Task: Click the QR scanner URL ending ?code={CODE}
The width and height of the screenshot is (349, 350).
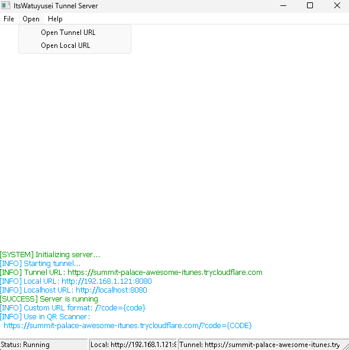Action: 128,326
